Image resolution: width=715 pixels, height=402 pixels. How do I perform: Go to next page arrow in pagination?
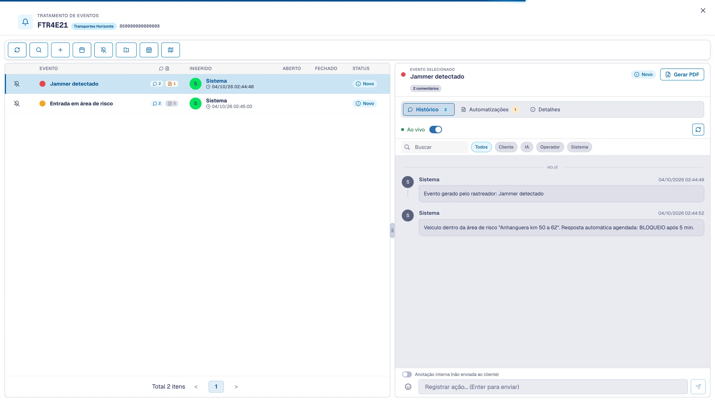236,387
